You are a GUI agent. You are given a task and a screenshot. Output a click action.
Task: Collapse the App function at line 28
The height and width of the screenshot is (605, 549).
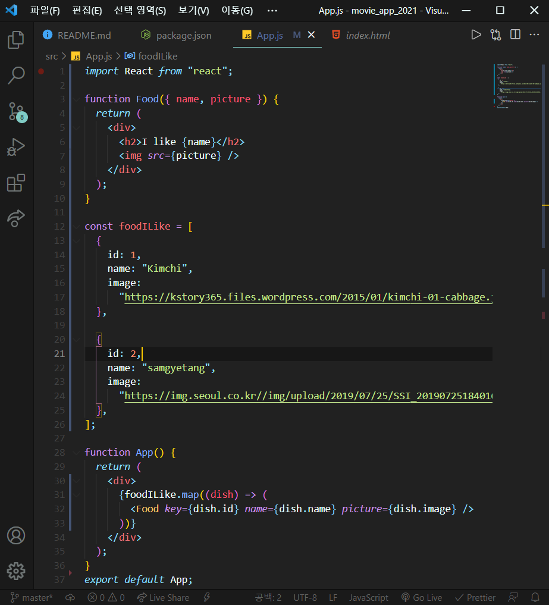76,453
